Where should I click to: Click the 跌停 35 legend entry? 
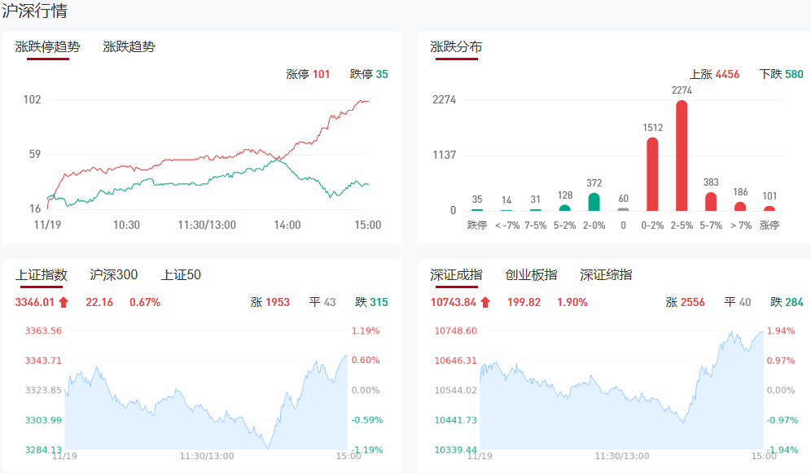pyautogui.click(x=369, y=74)
